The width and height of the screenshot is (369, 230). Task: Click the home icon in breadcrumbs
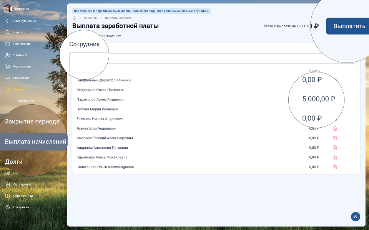(x=75, y=18)
